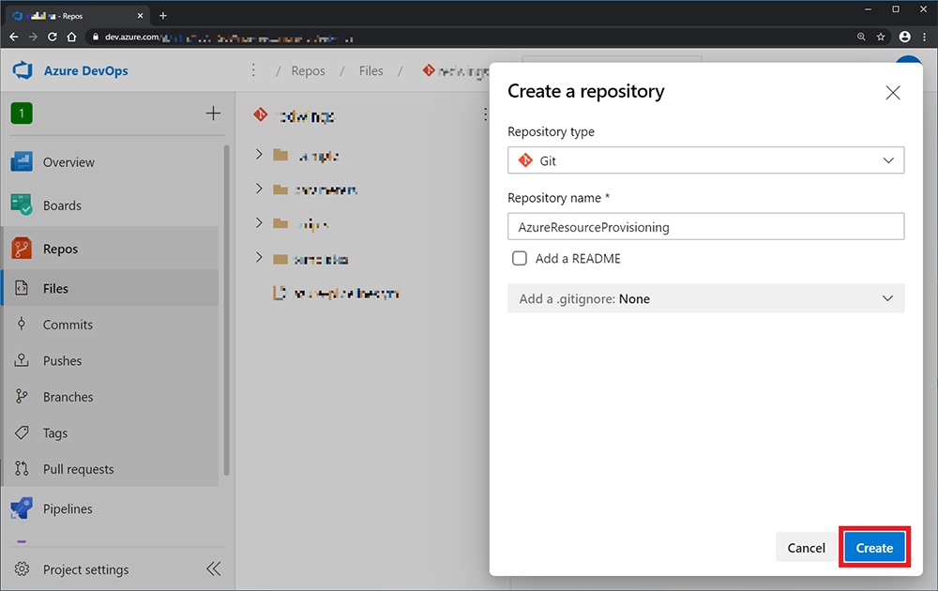Close the Create a repository dialog
Viewport: 938px width, 591px height.
(x=893, y=93)
